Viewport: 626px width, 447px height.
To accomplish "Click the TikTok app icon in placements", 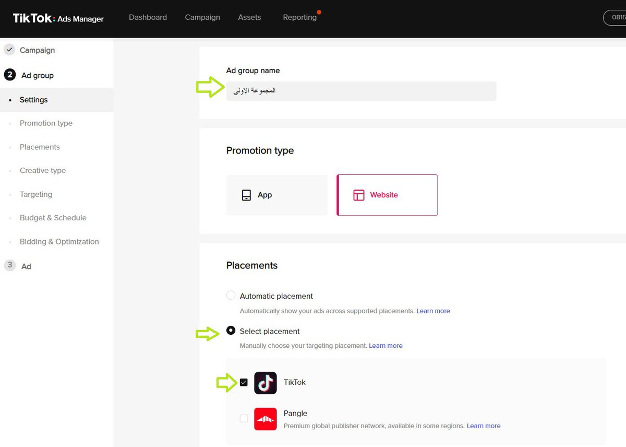I will click(x=266, y=383).
